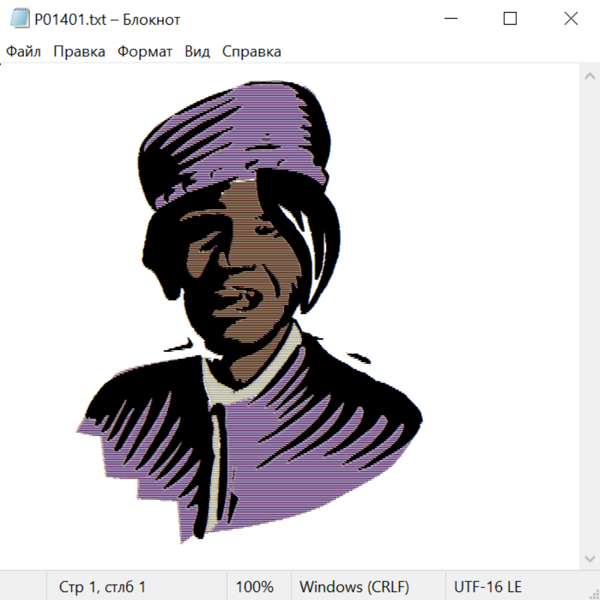Viewport: 600px width, 600px height.
Task: Click the scroll up arrow of vertical scrollbar
Action: pos(589,77)
